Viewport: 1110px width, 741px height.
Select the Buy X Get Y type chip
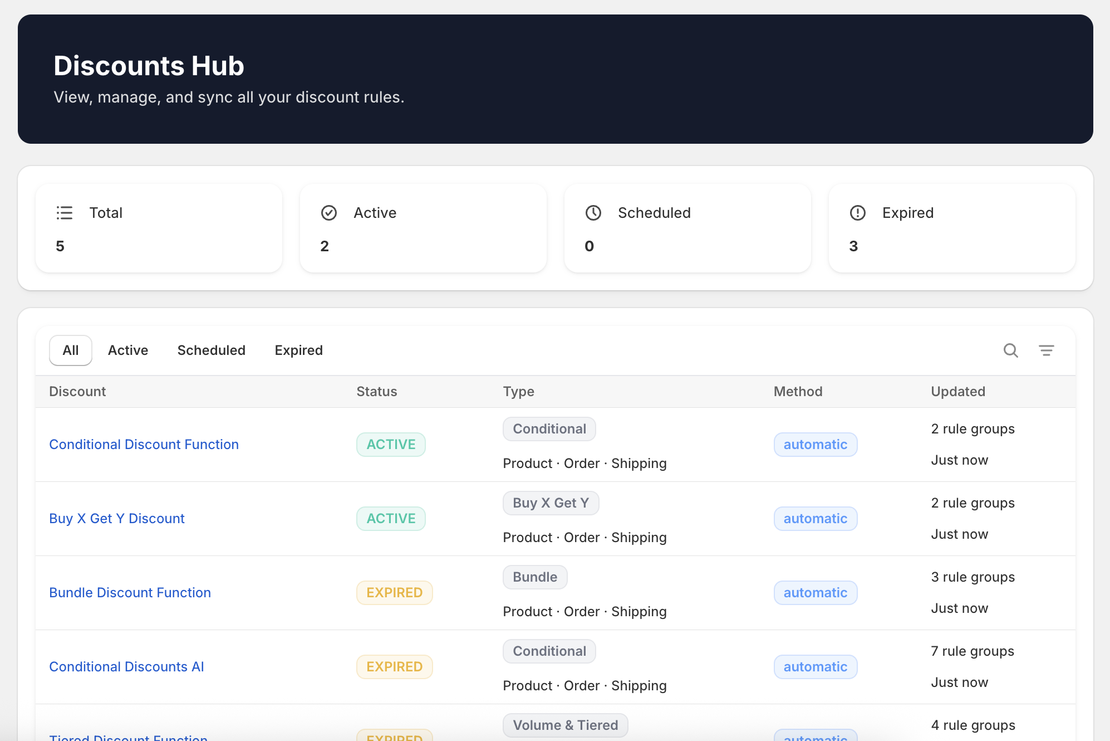pos(550,503)
